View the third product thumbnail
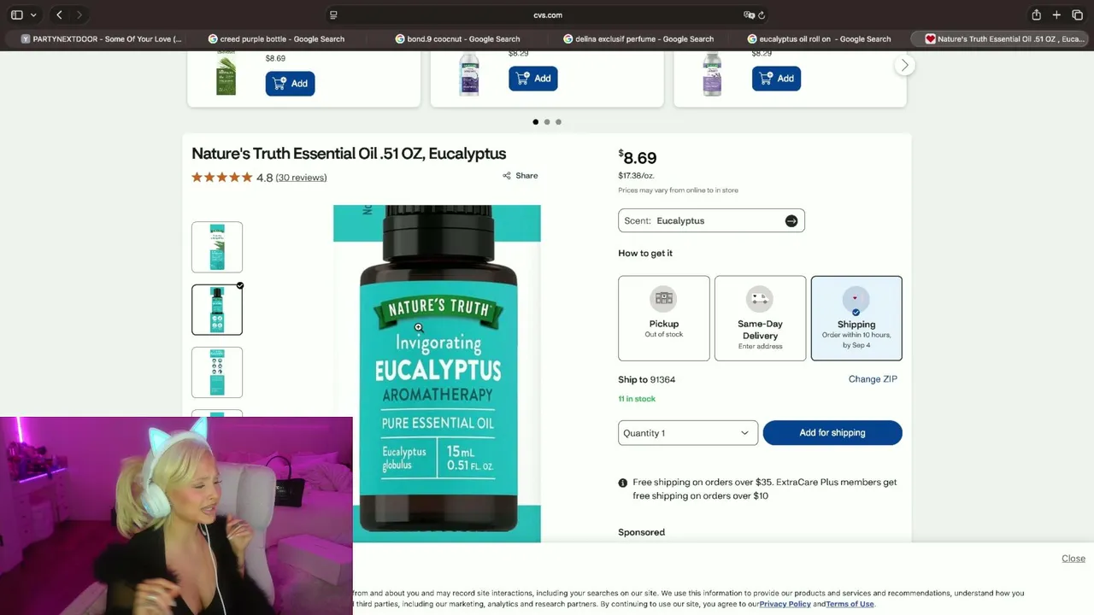The width and height of the screenshot is (1094, 615). [217, 372]
